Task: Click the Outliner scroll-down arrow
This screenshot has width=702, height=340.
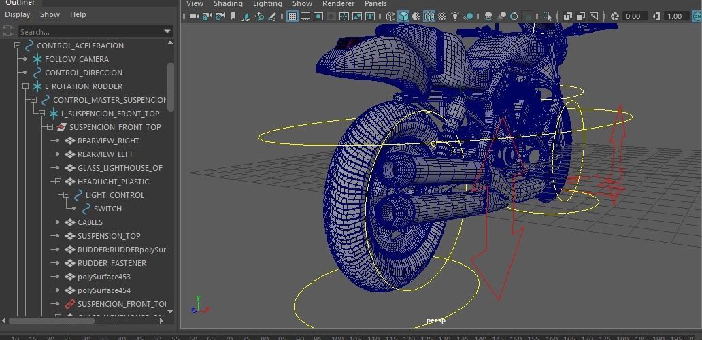Action: pos(170,311)
